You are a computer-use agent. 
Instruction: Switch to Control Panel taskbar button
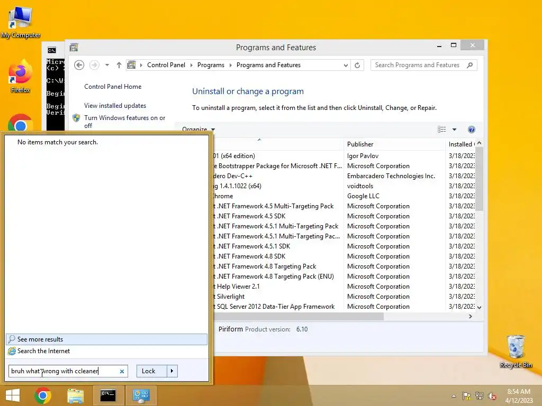click(141, 395)
